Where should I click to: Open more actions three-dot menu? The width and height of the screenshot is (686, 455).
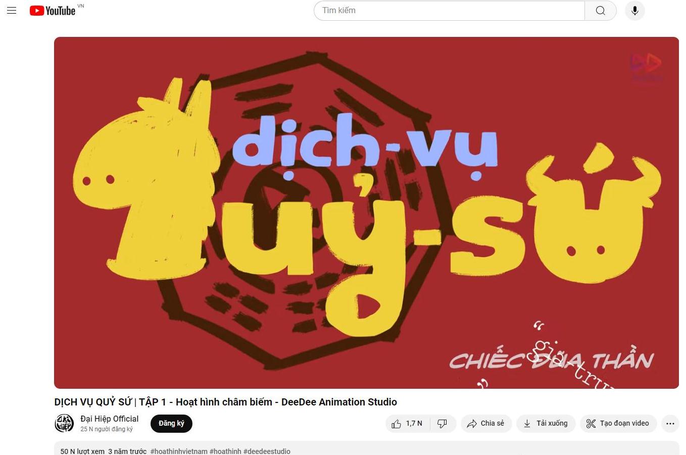[670, 424]
